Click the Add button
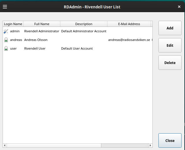The image size is (185, 150). (x=170, y=28)
